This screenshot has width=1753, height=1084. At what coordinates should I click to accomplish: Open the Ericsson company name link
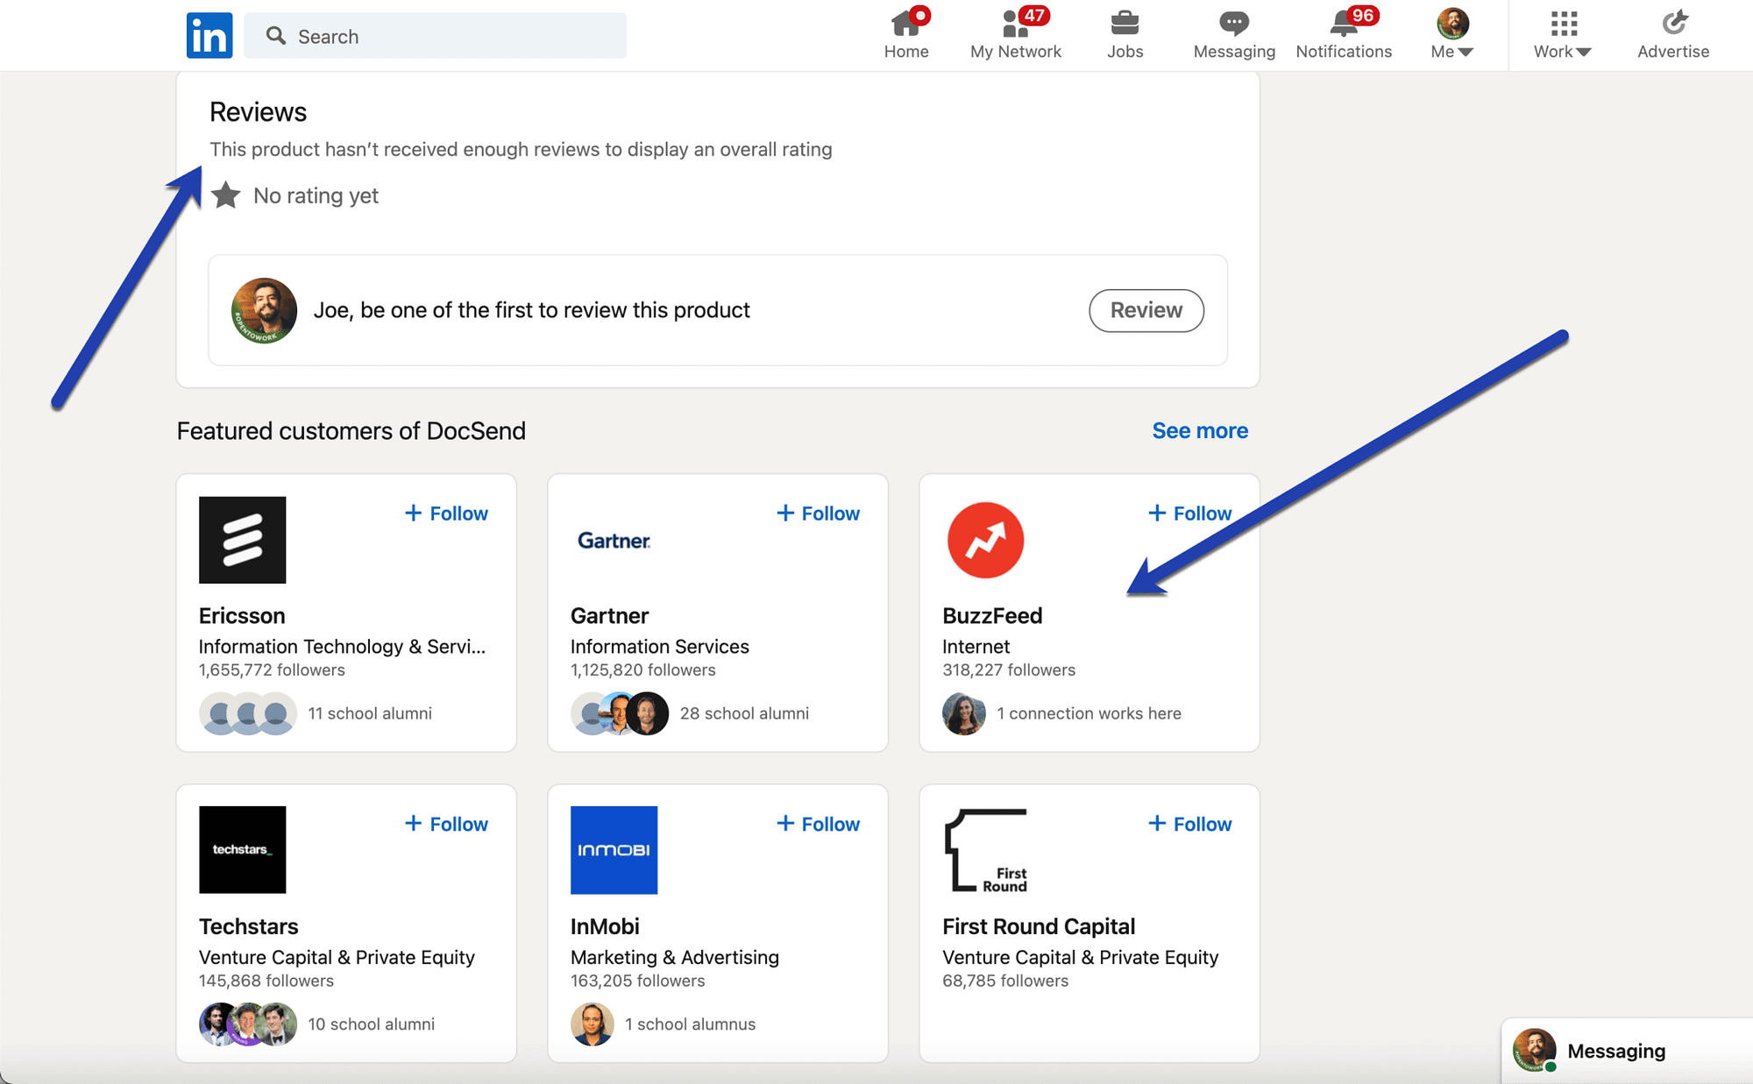(x=242, y=616)
